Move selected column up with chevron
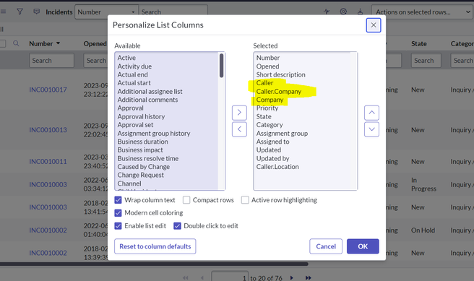The width and height of the screenshot is (474, 281). pyautogui.click(x=371, y=113)
